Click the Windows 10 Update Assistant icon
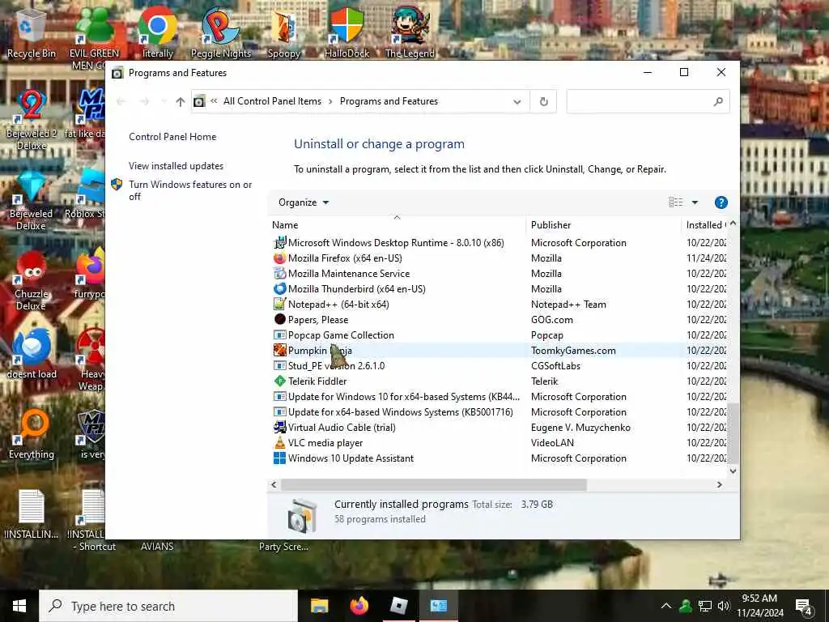The width and height of the screenshot is (829, 622). [279, 458]
